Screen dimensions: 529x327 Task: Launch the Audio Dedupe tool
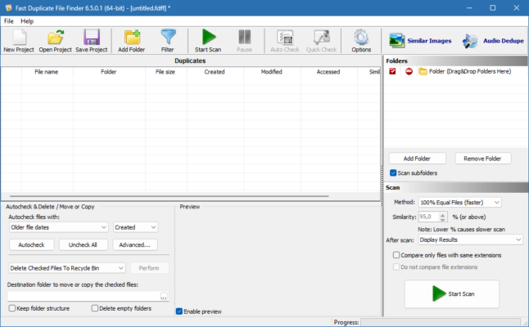493,41
